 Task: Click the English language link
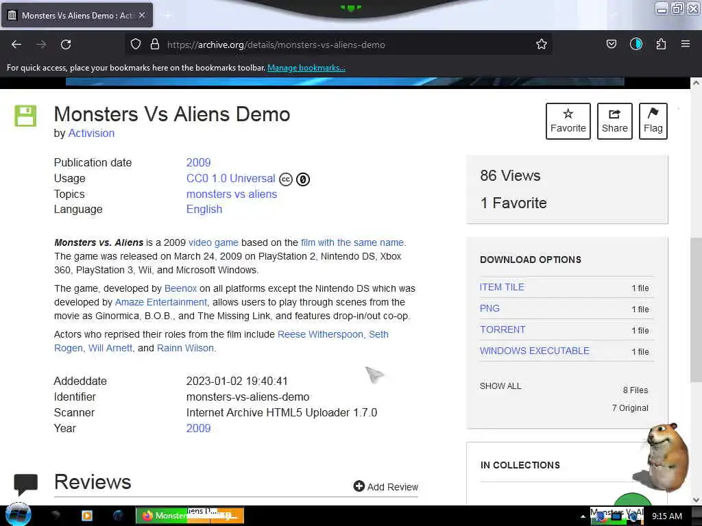(204, 210)
